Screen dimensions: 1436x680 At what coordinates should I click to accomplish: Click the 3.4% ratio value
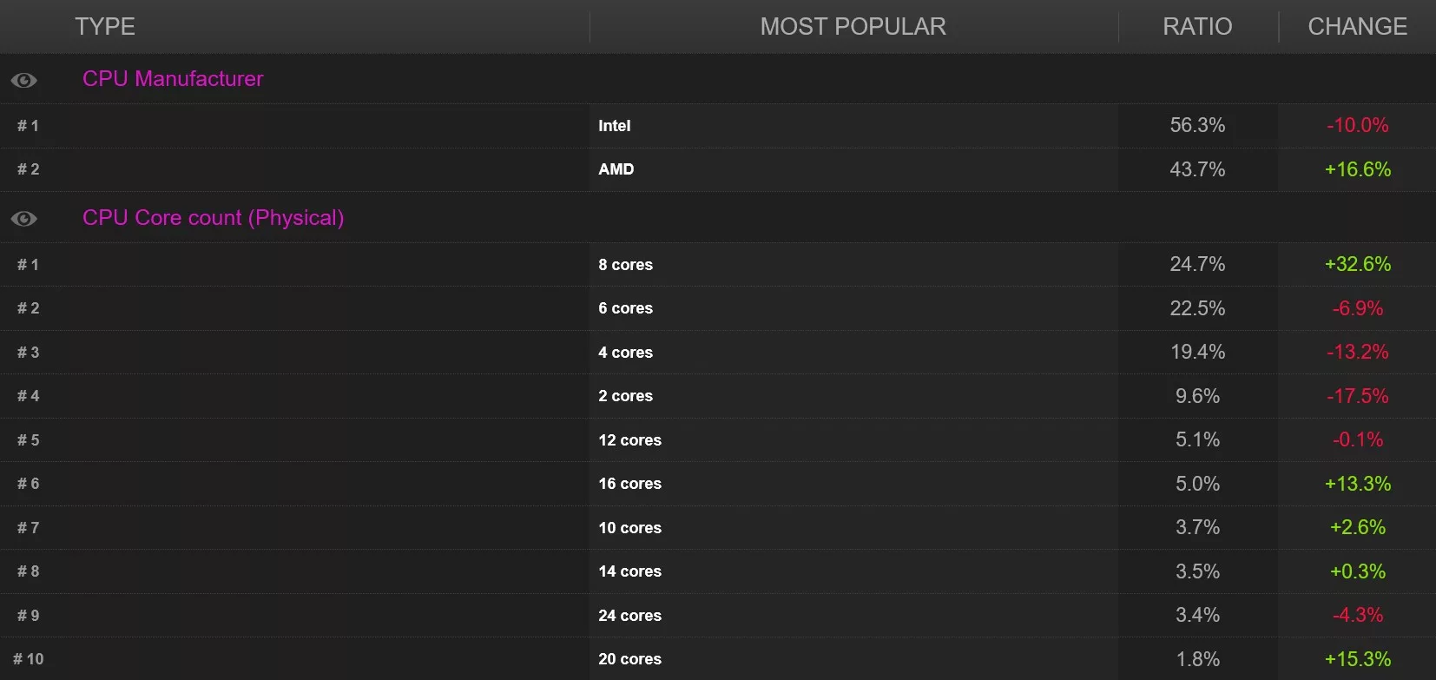tap(1197, 615)
